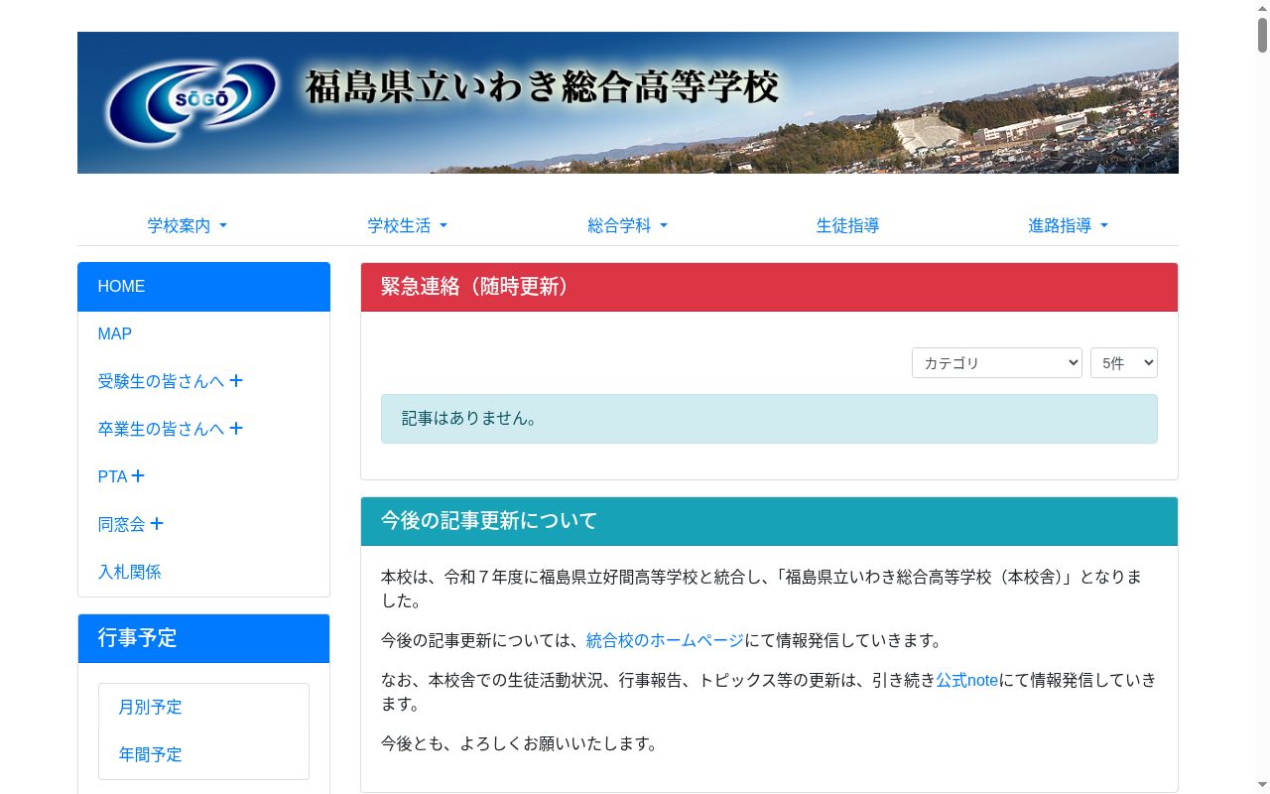Expand the plus icon beside PTA
Image resolution: width=1270 pixels, height=794 pixels.
(138, 475)
